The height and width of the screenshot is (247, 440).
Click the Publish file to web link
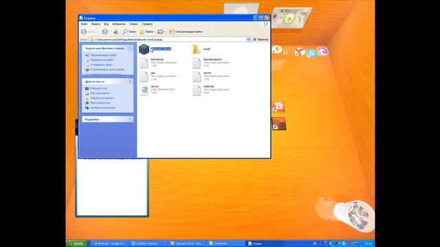[x=107, y=69]
